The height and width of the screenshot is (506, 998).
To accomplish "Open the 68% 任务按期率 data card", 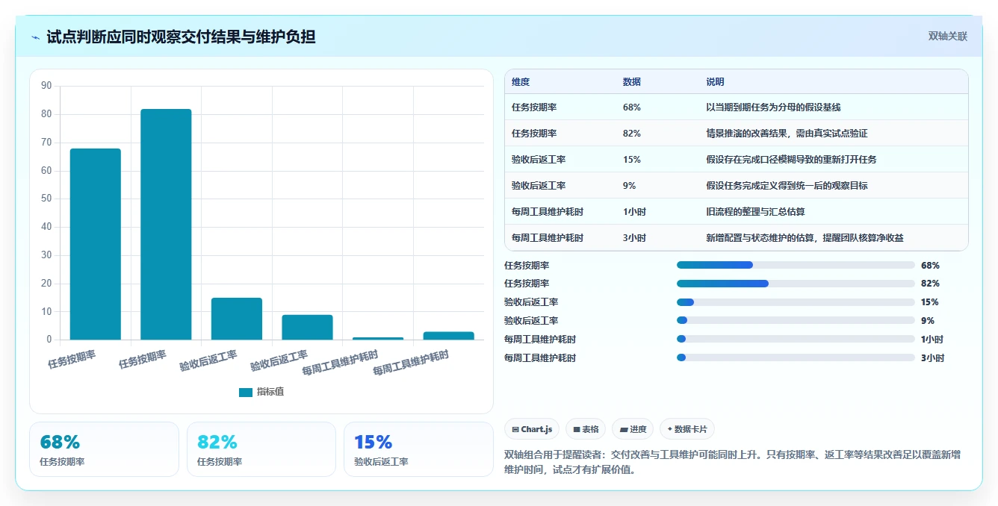I will click(104, 449).
